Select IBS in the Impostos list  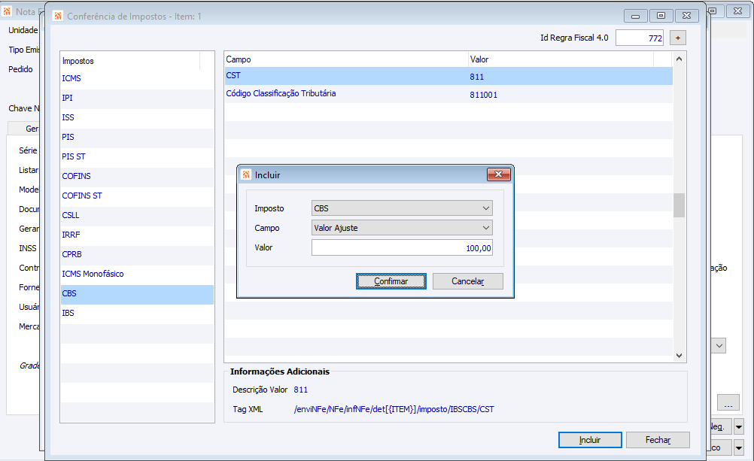137,313
